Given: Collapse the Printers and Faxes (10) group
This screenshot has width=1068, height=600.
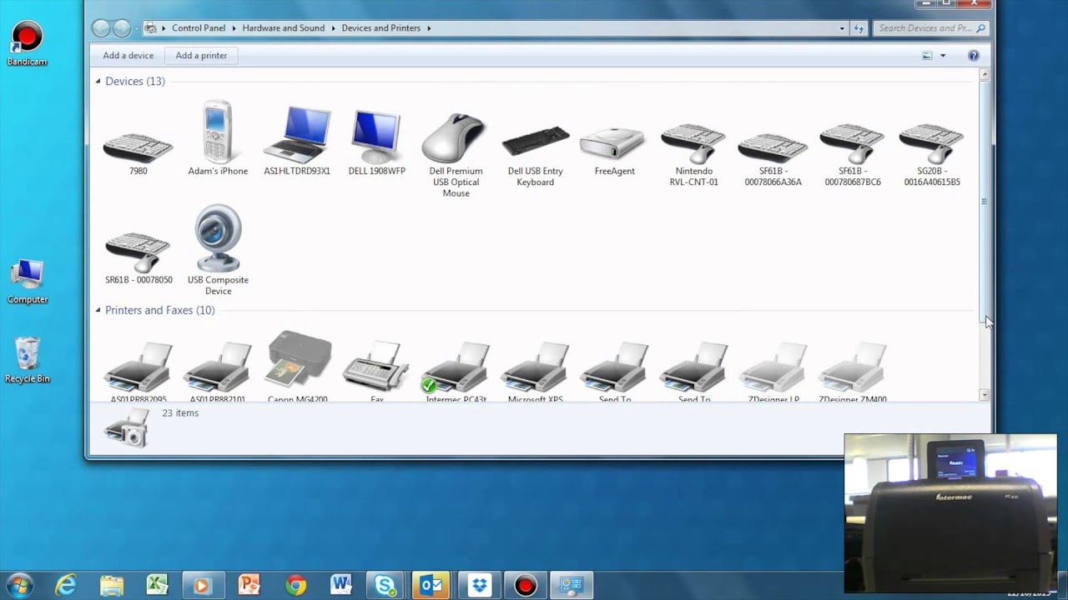Looking at the screenshot, I should coord(98,310).
